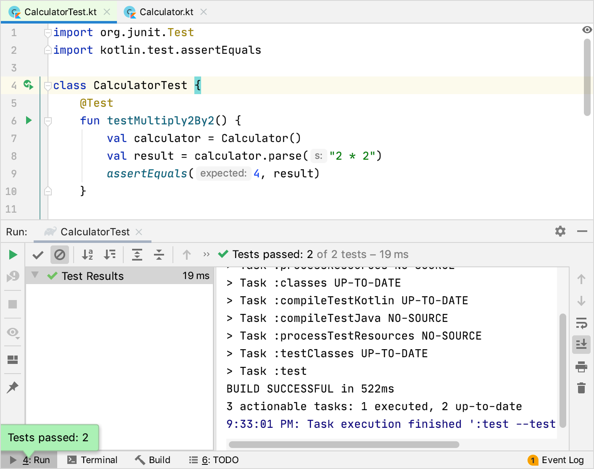Show more toolbar actions chevron
Viewport: 594px width, 469px height.
206,255
